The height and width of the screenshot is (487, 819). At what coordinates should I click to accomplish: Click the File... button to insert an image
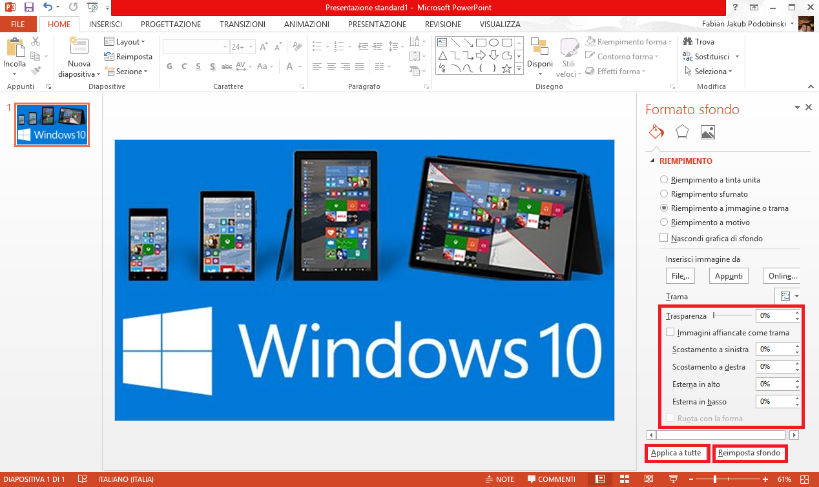(x=680, y=276)
